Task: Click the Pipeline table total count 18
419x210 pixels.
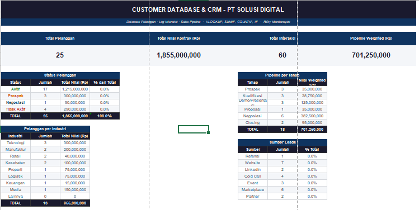Action: tap(283, 130)
